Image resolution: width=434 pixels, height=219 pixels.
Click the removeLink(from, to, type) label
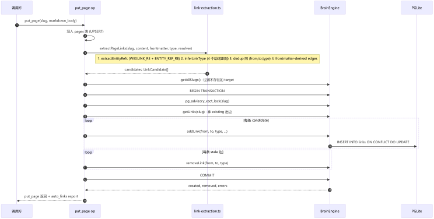(207, 163)
